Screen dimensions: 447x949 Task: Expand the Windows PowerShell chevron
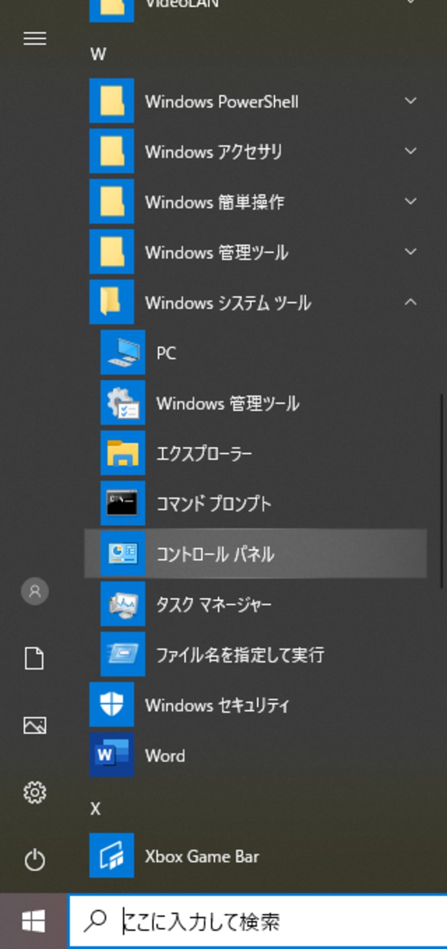tap(410, 101)
